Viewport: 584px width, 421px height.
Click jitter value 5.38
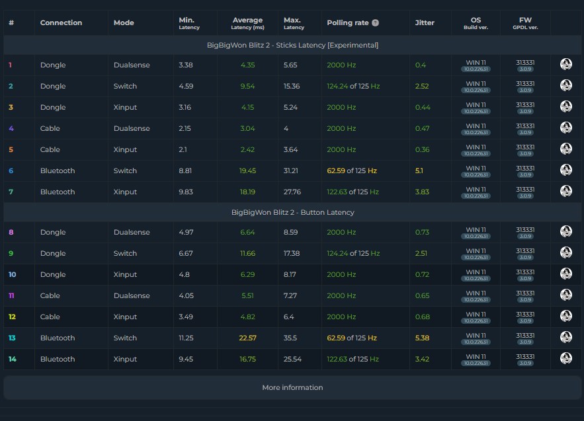click(422, 338)
